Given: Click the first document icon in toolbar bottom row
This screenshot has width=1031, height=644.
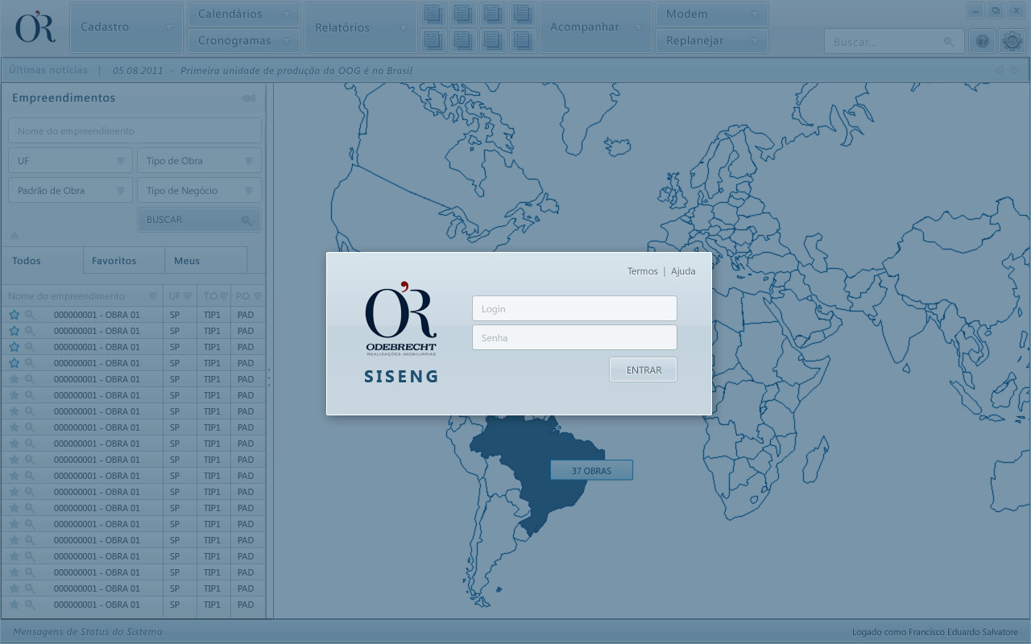Looking at the screenshot, I should [x=433, y=40].
